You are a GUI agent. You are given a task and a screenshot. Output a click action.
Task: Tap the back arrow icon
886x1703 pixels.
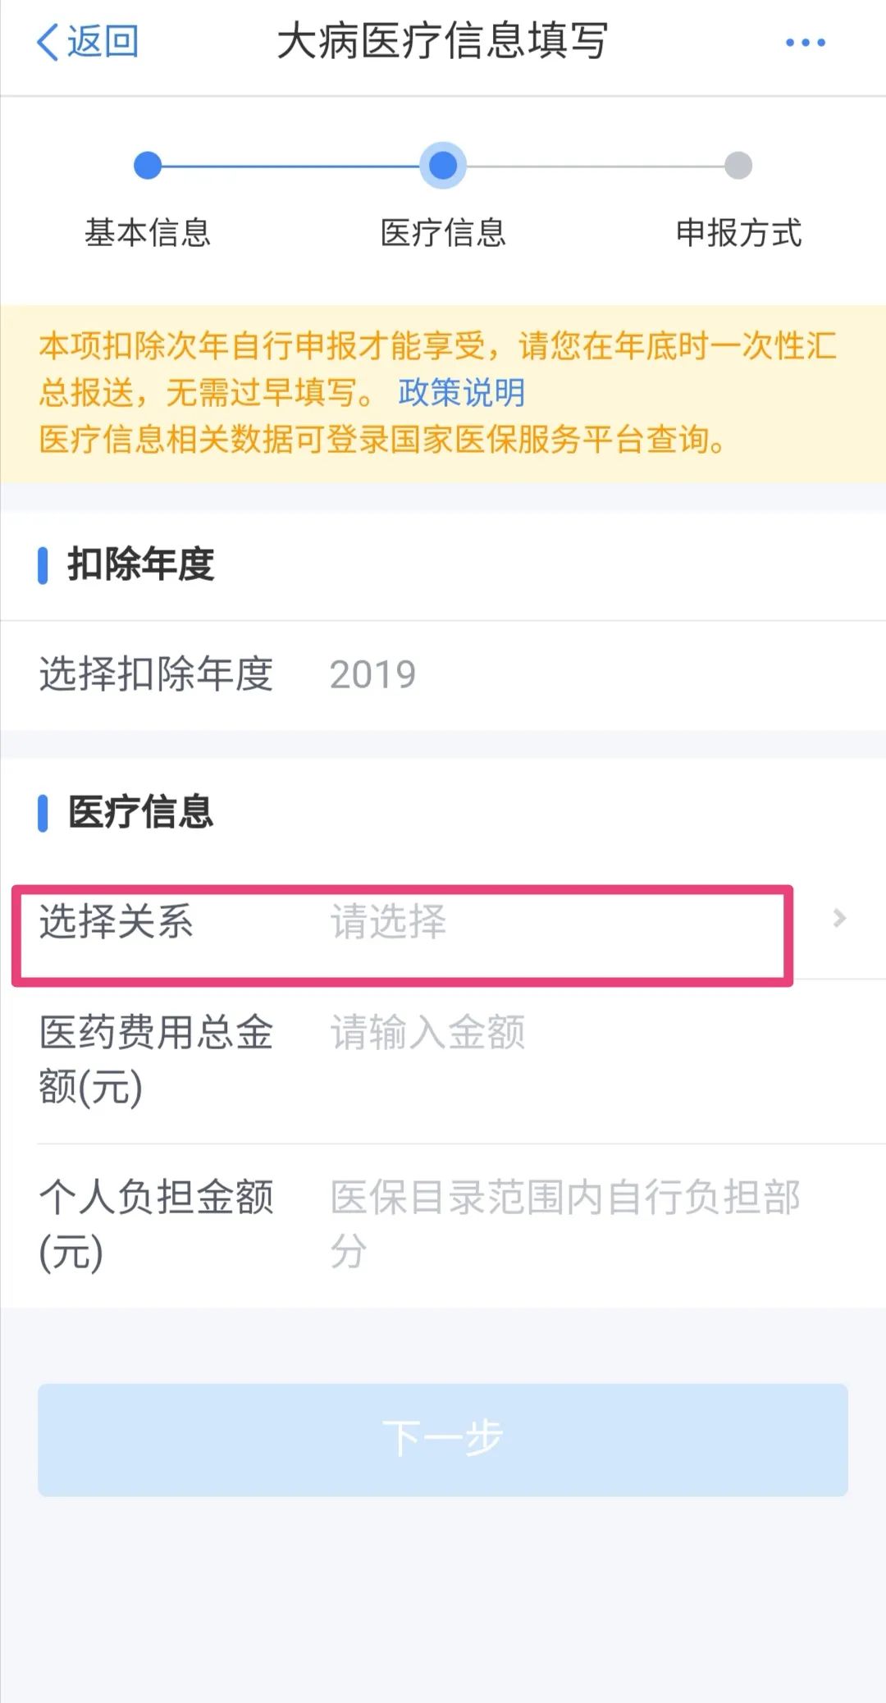(48, 42)
